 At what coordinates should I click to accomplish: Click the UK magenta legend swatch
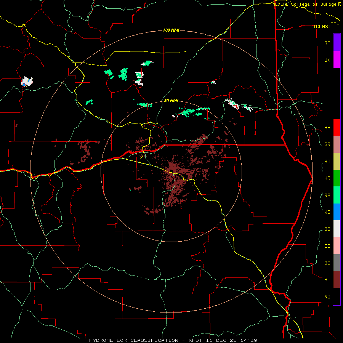[x=337, y=60]
